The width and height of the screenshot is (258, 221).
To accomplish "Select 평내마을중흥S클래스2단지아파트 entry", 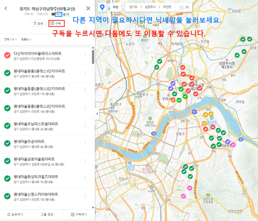I will pos(46,109).
